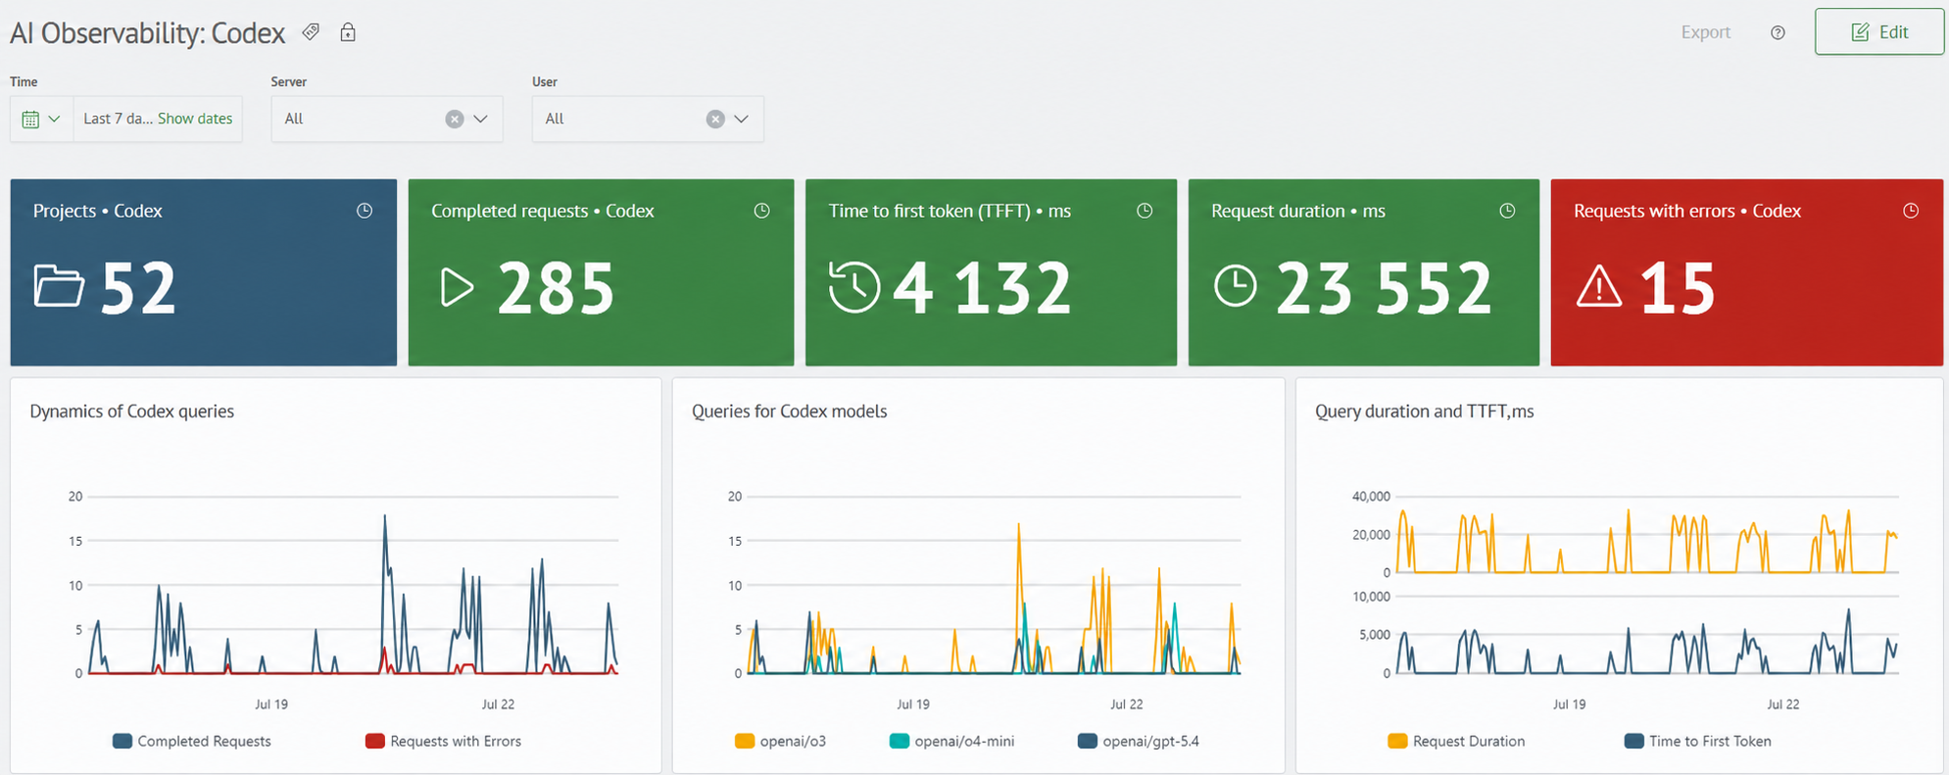Open the help question mark icon

(x=1778, y=33)
